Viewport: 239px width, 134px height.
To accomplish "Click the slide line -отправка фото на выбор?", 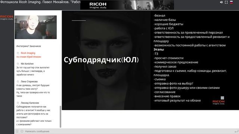I will pyautogui.click(x=173, y=83).
